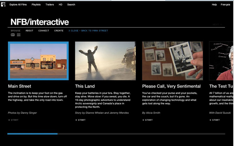
Task: Click 'With David Suzuki' credit
Action: click(220, 113)
